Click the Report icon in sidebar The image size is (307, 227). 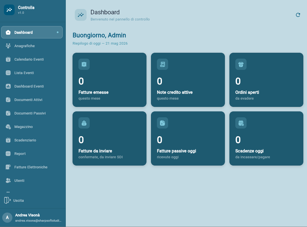8,154
